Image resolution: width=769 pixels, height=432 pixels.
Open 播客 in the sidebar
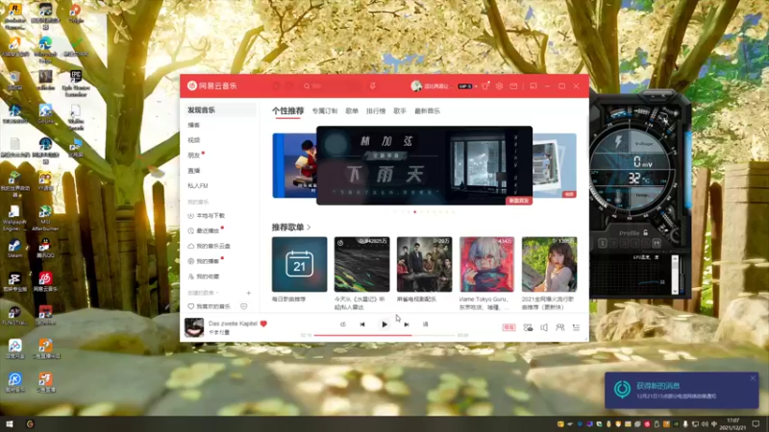coord(194,126)
